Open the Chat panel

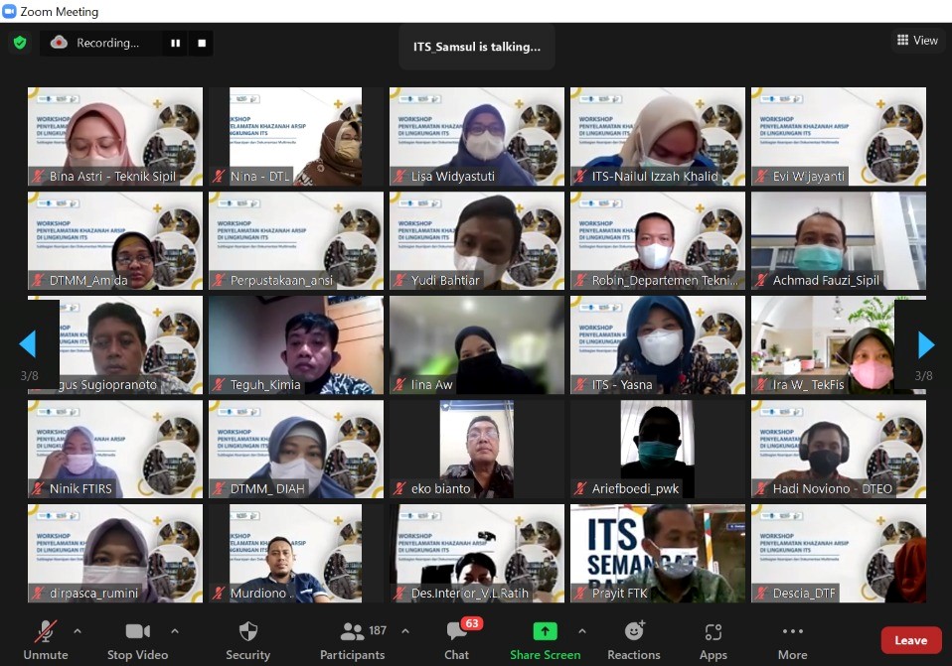pos(457,638)
